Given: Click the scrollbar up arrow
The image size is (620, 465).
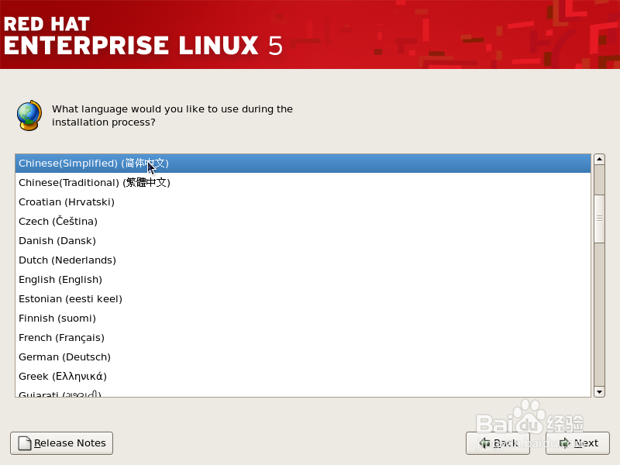Looking at the screenshot, I should 599,158.
